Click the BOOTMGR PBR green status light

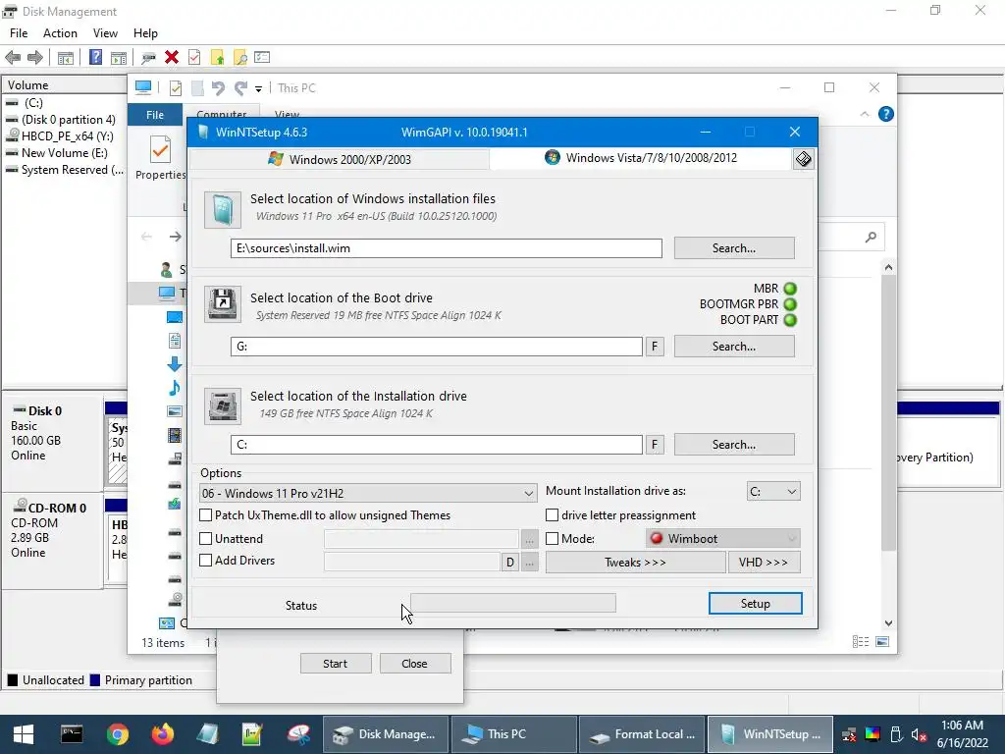pos(790,304)
